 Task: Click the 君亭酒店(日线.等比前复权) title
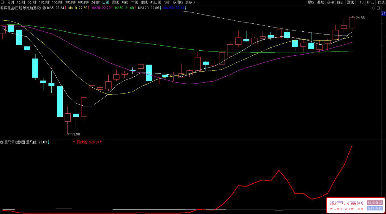click(x=21, y=8)
